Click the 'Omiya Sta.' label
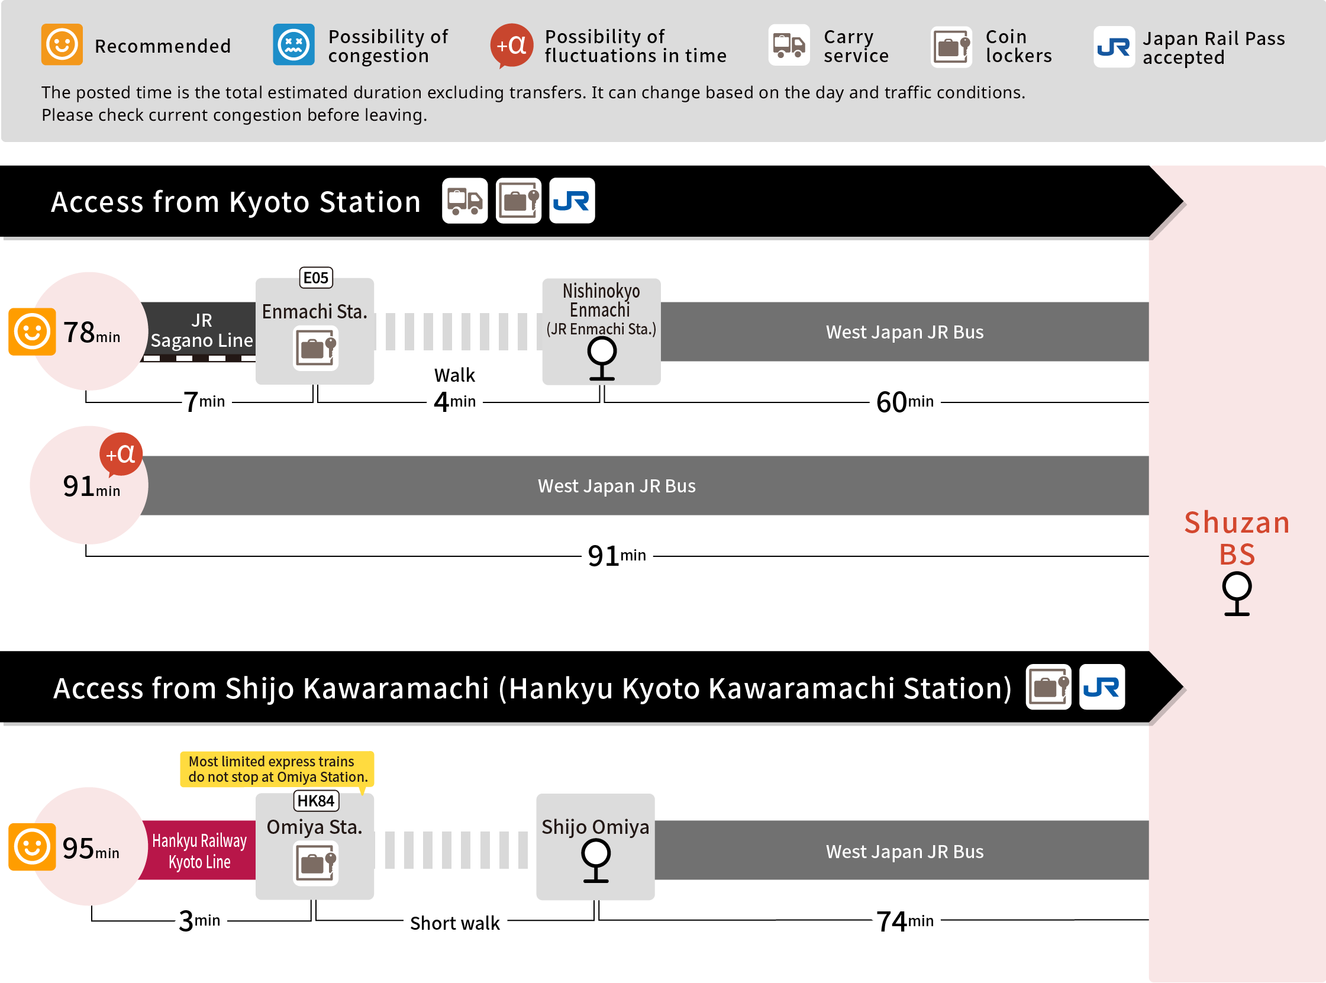The width and height of the screenshot is (1326, 983). [x=315, y=827]
